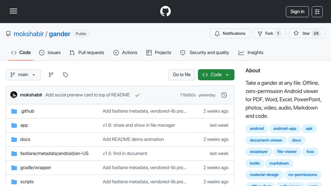Click the app folder icon
Viewport: 331px width, 186px height.
pyautogui.click(x=14, y=125)
